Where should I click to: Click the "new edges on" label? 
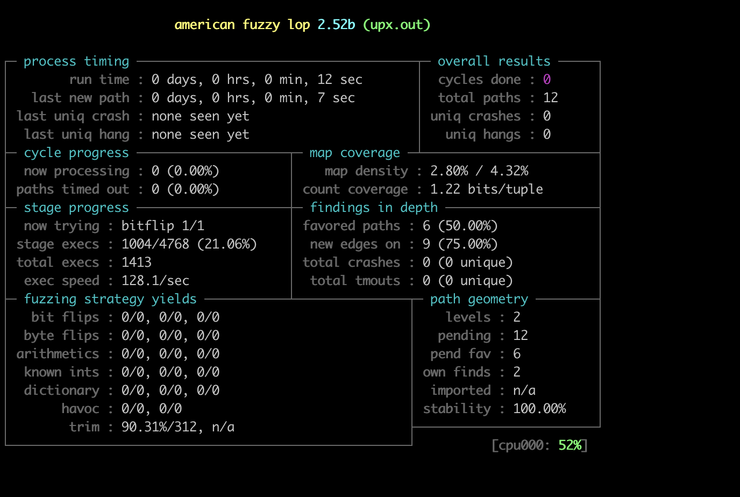click(x=355, y=244)
